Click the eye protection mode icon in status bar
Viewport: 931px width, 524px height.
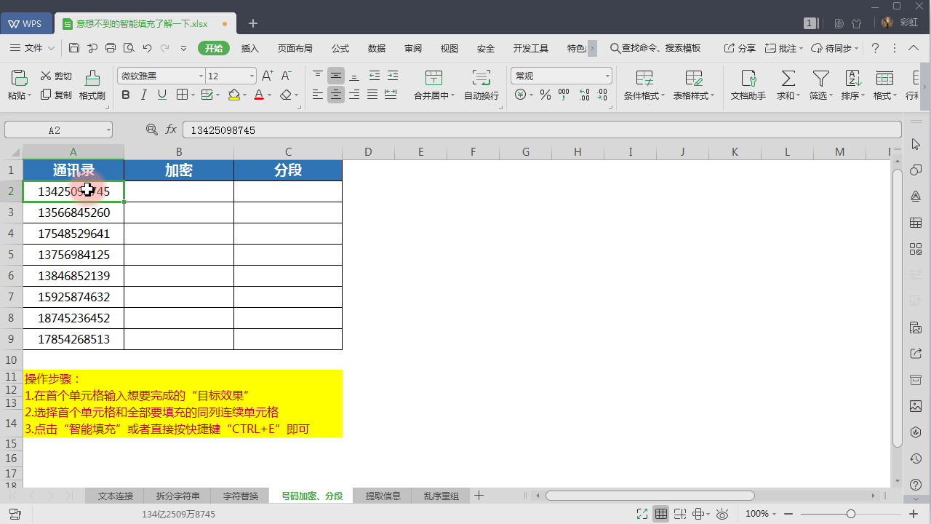pos(722,514)
